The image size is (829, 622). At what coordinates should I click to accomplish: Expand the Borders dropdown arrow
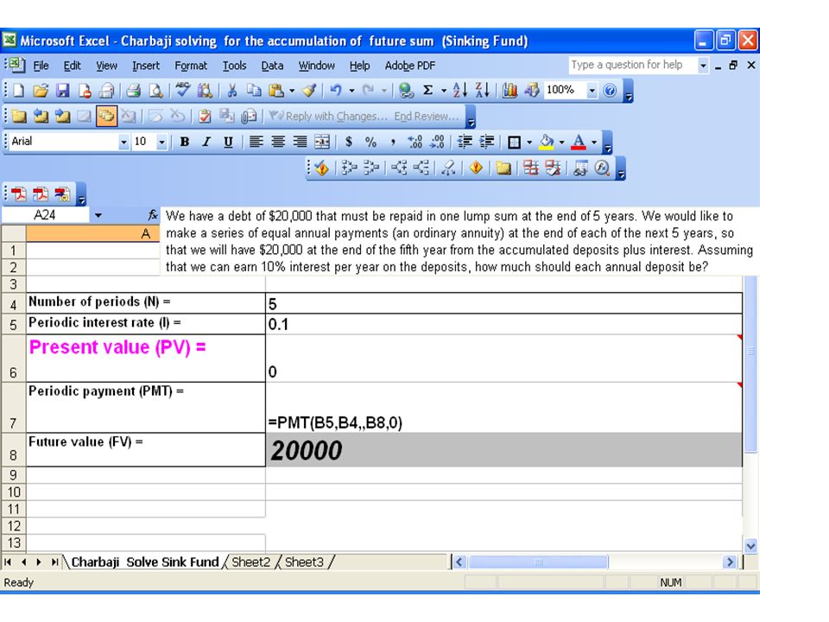529,142
